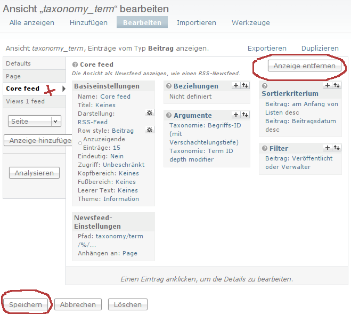351x314 pixels.
Task: Click help icon next to Argumente heading
Action: (x=168, y=115)
